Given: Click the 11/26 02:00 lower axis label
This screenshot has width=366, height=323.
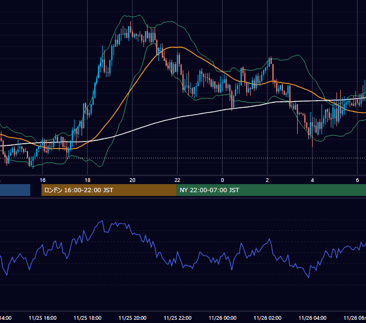Looking at the screenshot, I should click(268, 318).
